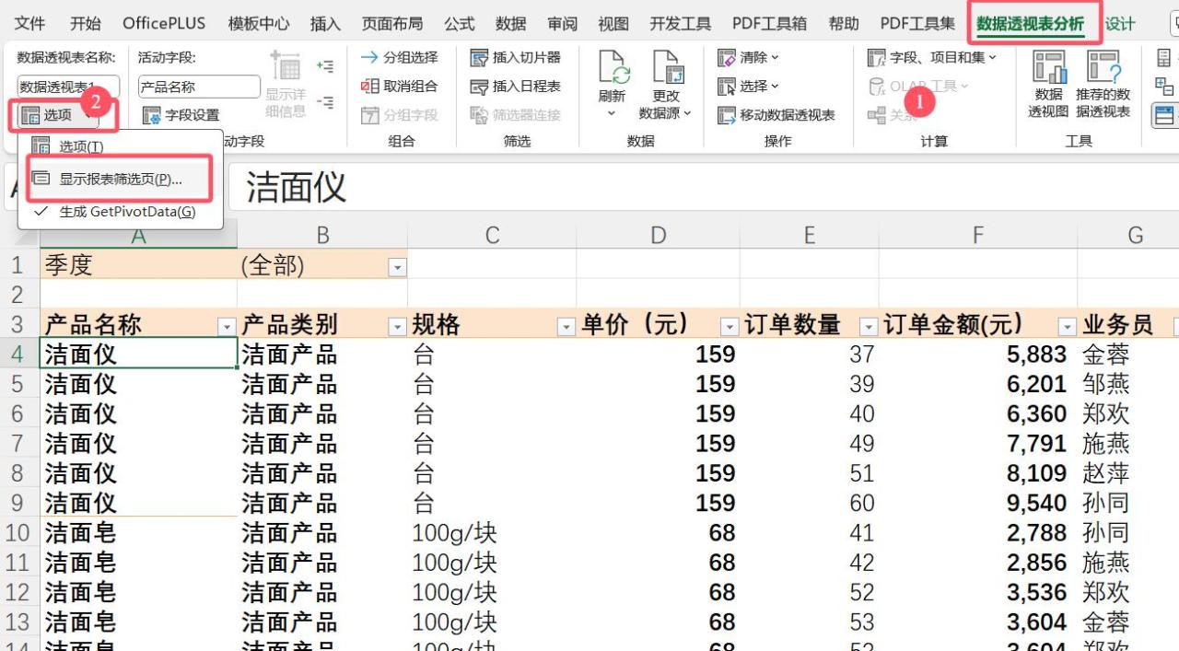Open the 帮助 tab

pyautogui.click(x=844, y=24)
